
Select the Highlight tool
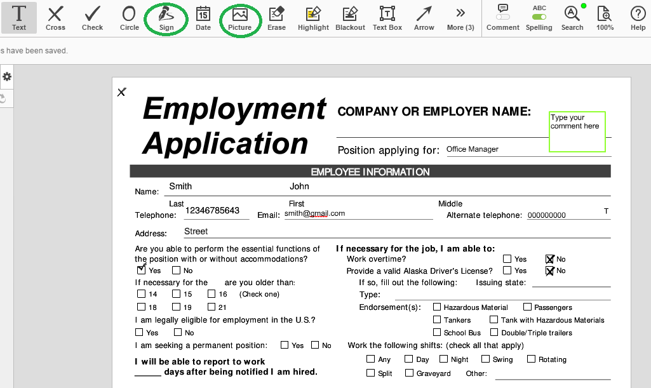tap(313, 18)
